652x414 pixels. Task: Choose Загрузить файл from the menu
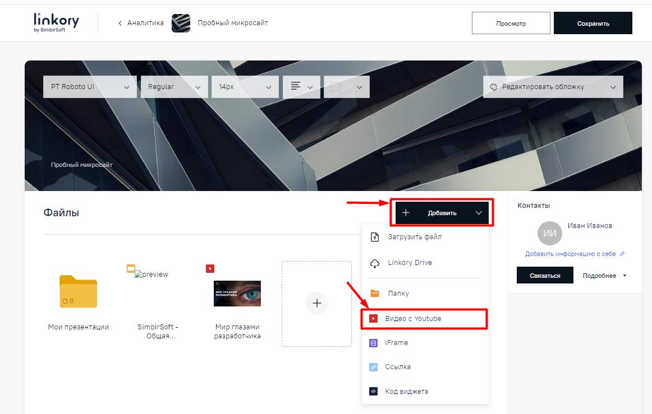[x=414, y=237]
